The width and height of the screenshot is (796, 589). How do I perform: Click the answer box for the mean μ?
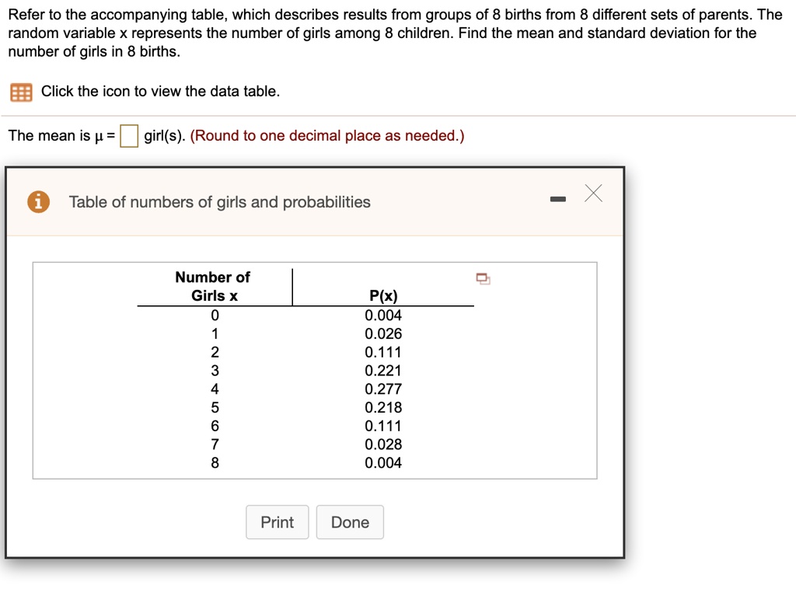127,135
